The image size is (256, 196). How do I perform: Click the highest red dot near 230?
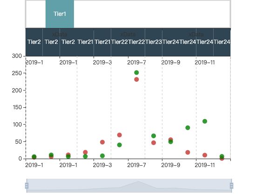click(136, 79)
